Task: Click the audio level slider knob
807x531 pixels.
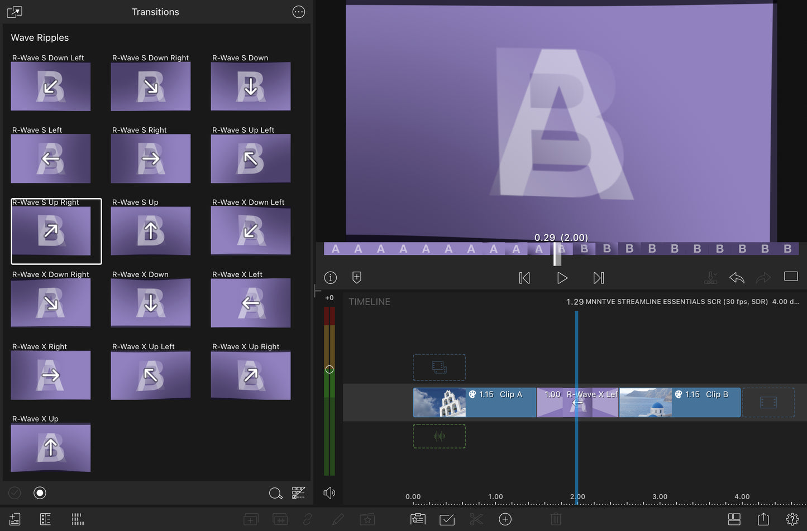Action: pos(330,369)
